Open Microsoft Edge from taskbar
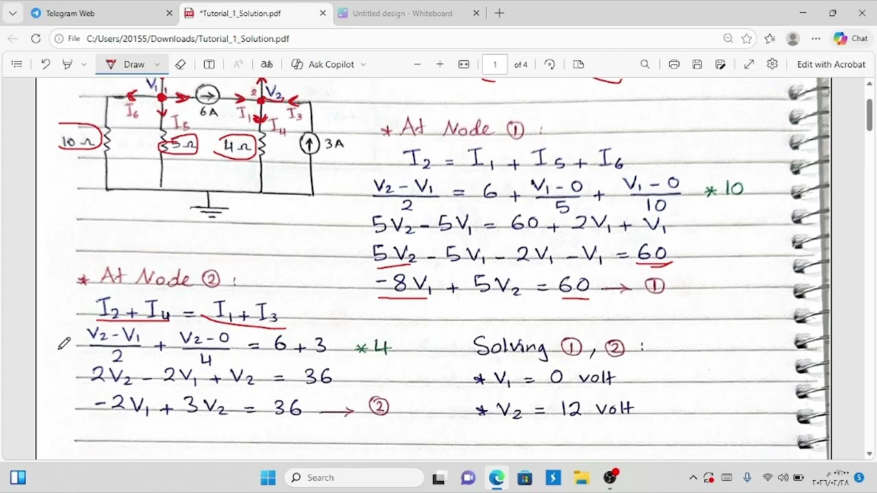This screenshot has height=493, width=877. (496, 477)
